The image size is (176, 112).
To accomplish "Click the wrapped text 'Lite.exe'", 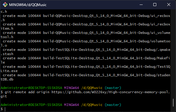I will pyautogui.click(x=9, y=71).
